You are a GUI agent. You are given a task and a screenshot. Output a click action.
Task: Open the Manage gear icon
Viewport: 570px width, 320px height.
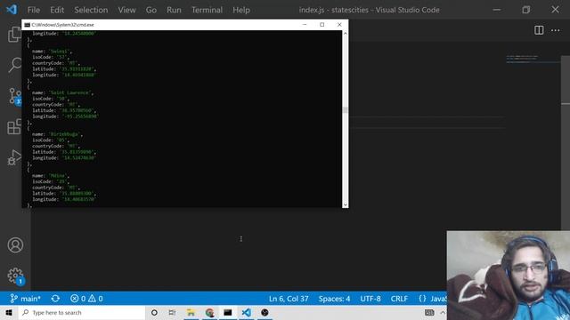tap(15, 276)
